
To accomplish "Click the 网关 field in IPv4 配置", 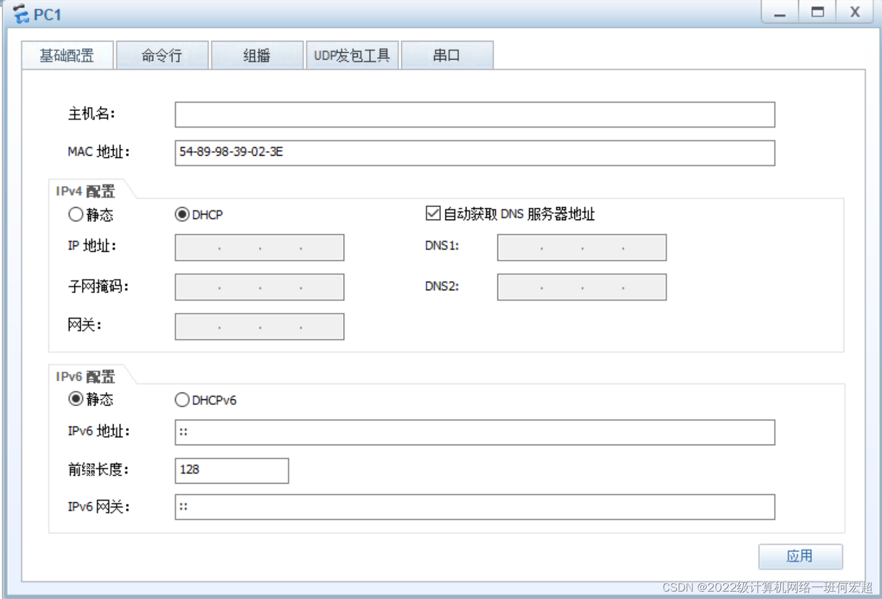I will tap(259, 326).
